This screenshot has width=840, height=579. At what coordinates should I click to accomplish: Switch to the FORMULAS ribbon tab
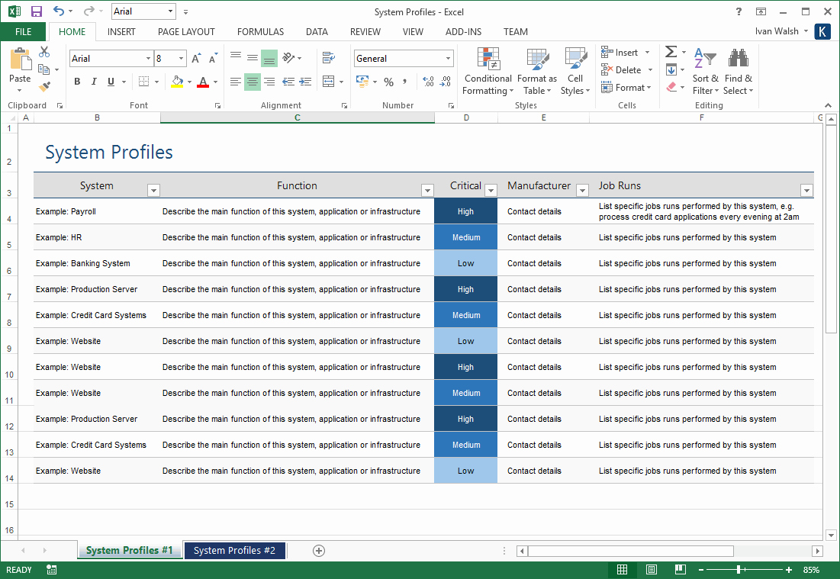(260, 32)
